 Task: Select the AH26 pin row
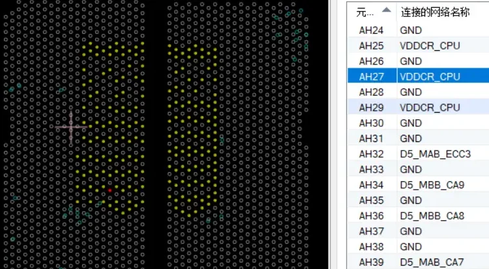click(x=418, y=61)
